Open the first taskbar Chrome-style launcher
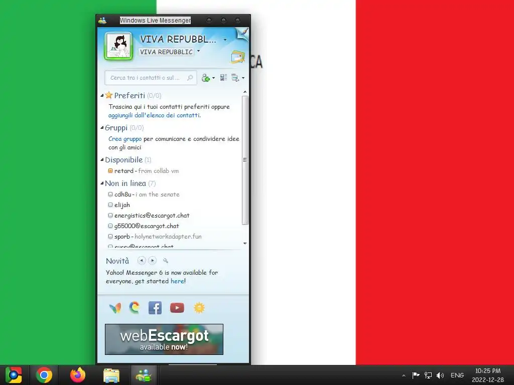This screenshot has height=385, width=514. [x=14, y=375]
